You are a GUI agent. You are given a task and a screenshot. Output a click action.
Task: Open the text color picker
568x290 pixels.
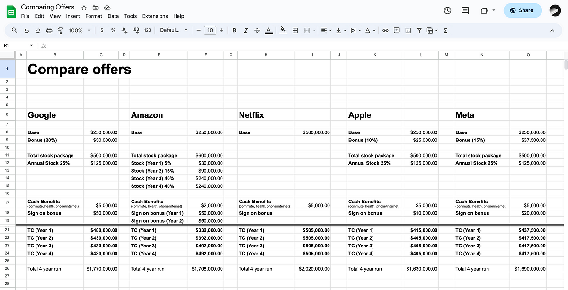tap(269, 30)
